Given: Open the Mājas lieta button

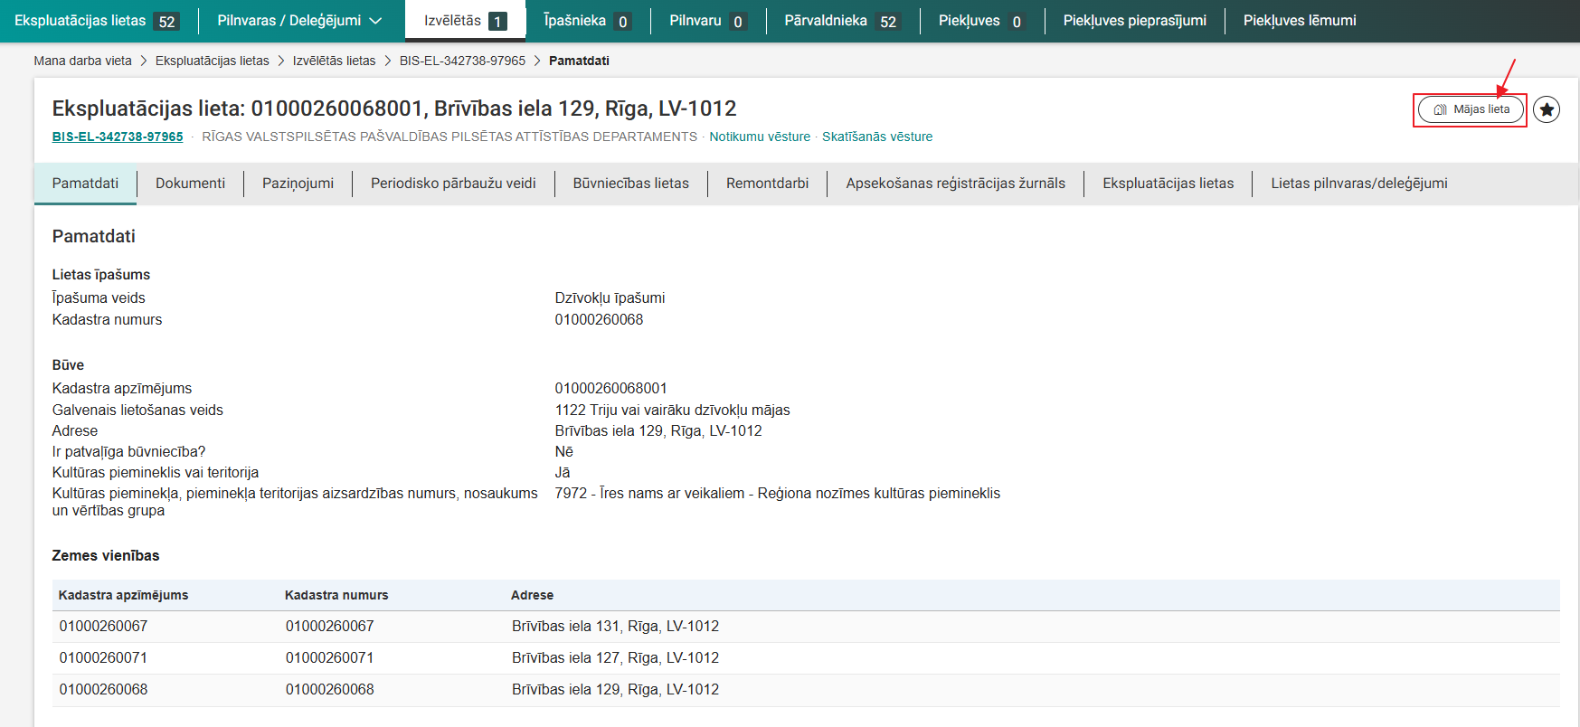Looking at the screenshot, I should [1471, 109].
